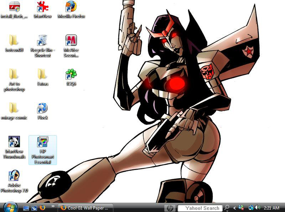Show hidden system tray icons arrow
The image size is (285, 212).
(234, 208)
